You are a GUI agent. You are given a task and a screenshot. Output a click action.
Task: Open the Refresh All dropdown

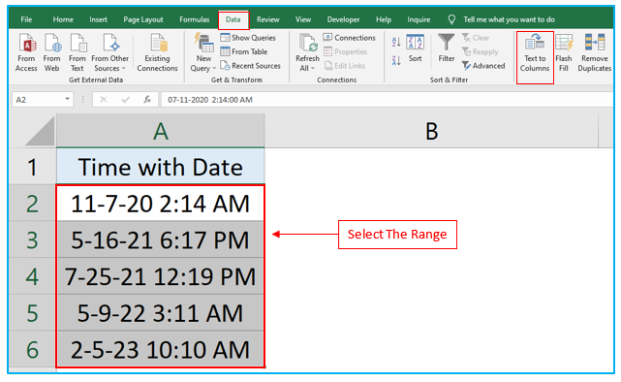point(307,52)
